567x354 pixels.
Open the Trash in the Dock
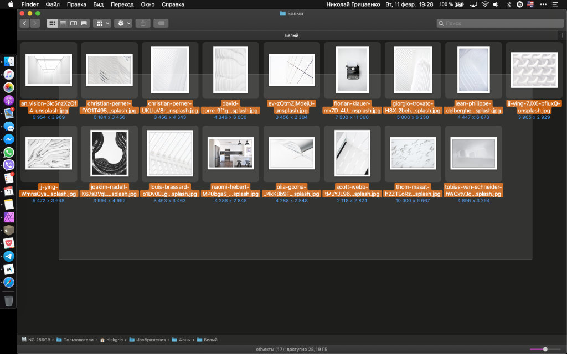tap(9, 301)
